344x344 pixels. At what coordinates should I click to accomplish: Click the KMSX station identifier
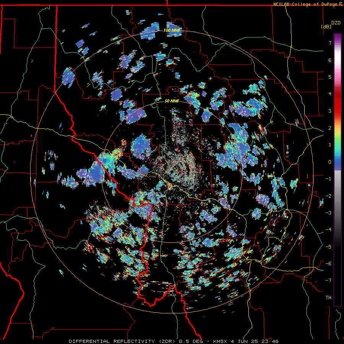221,341
